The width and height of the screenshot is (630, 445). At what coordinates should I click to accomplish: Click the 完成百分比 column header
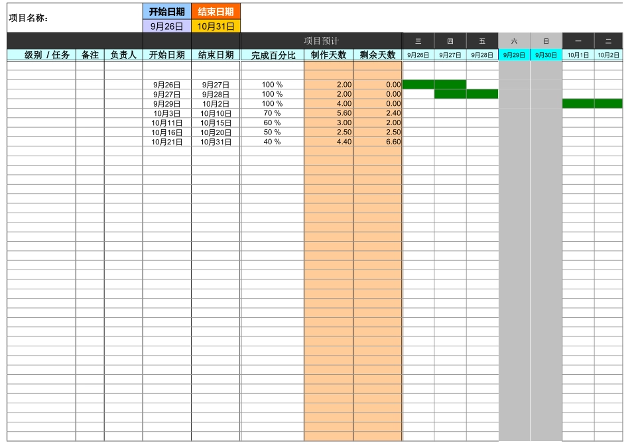pos(273,55)
